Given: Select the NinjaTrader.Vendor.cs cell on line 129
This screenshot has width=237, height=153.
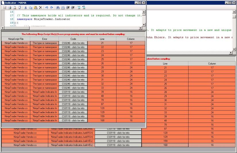Looking at the screenshot, I should tap(16, 112).
